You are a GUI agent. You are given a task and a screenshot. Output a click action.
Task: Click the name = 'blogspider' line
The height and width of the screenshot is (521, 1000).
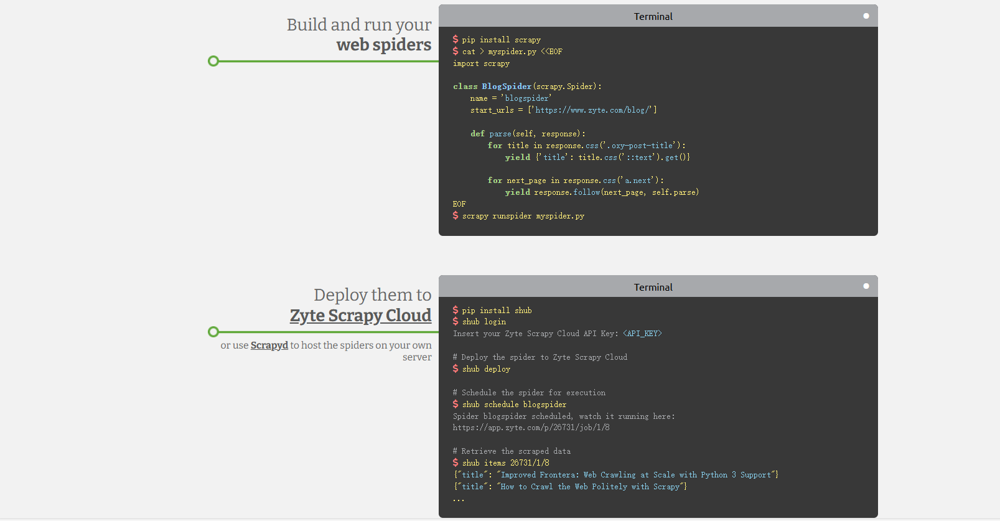(x=511, y=98)
